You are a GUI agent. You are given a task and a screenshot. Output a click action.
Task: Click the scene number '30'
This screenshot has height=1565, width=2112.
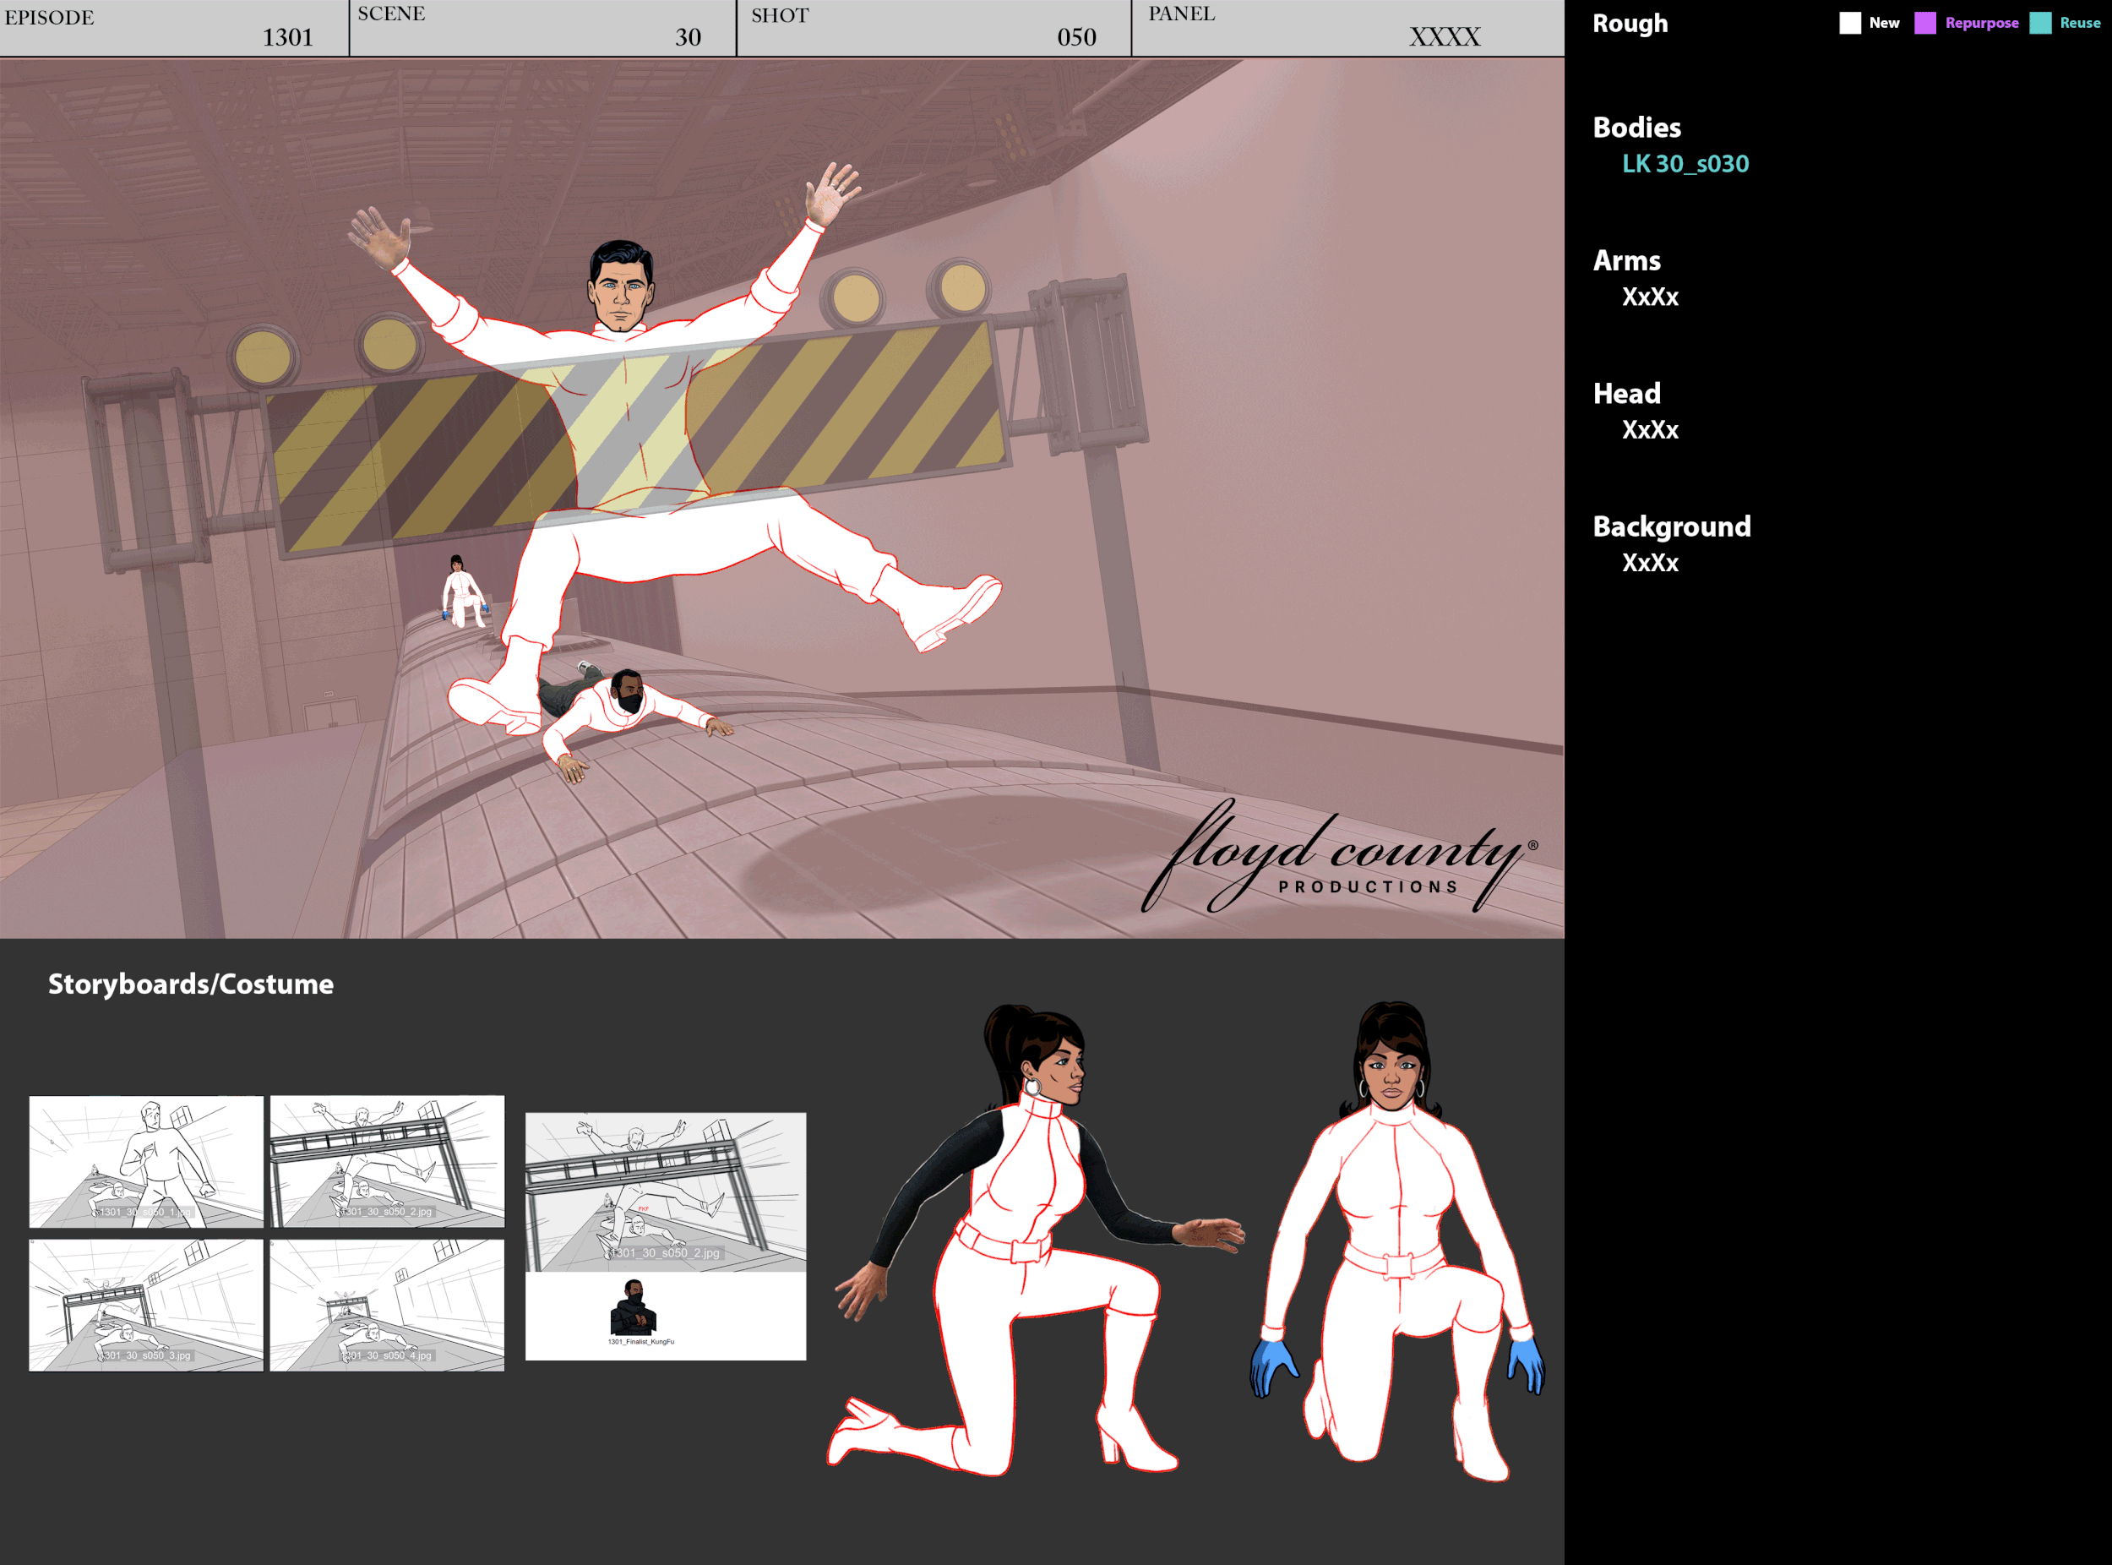pyautogui.click(x=689, y=38)
